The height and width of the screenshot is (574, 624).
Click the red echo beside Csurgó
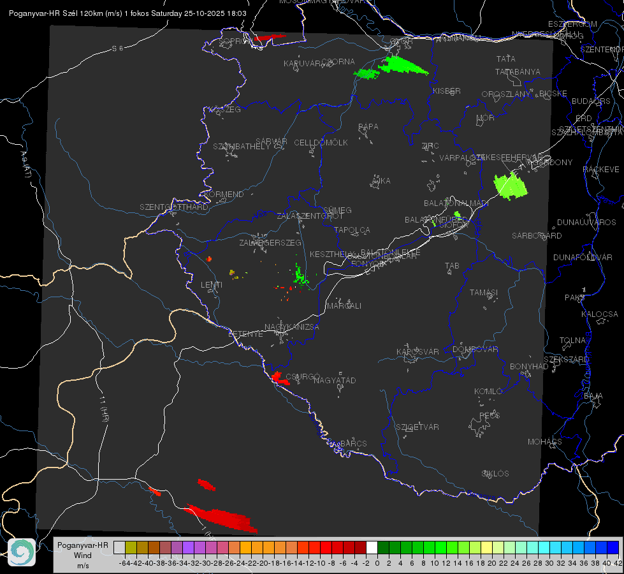279,378
